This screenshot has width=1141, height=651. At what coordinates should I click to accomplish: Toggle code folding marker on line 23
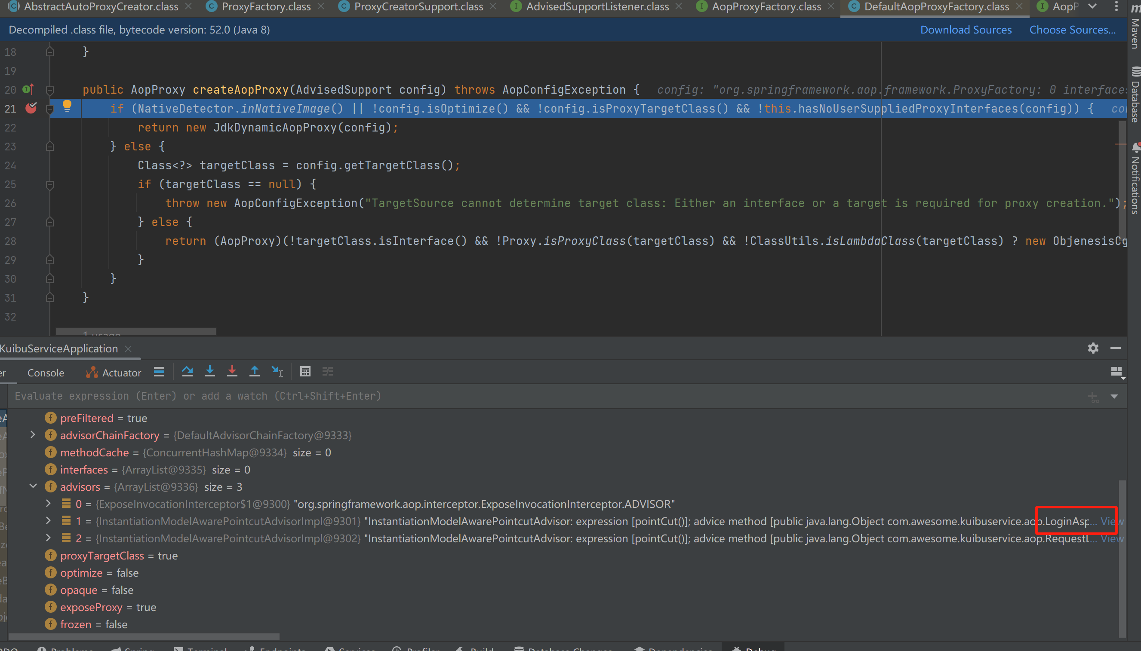click(50, 146)
